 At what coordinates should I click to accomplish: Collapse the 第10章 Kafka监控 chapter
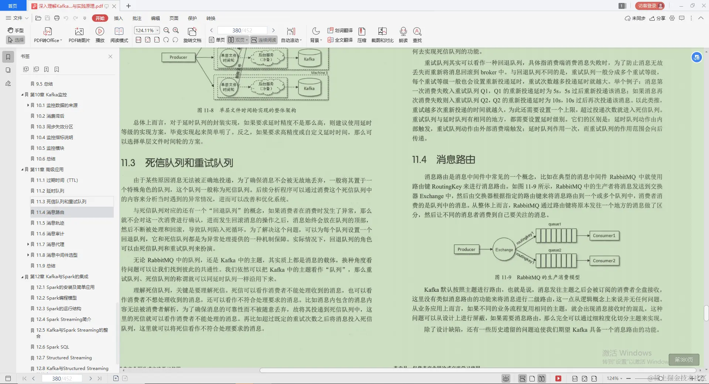tap(22, 94)
